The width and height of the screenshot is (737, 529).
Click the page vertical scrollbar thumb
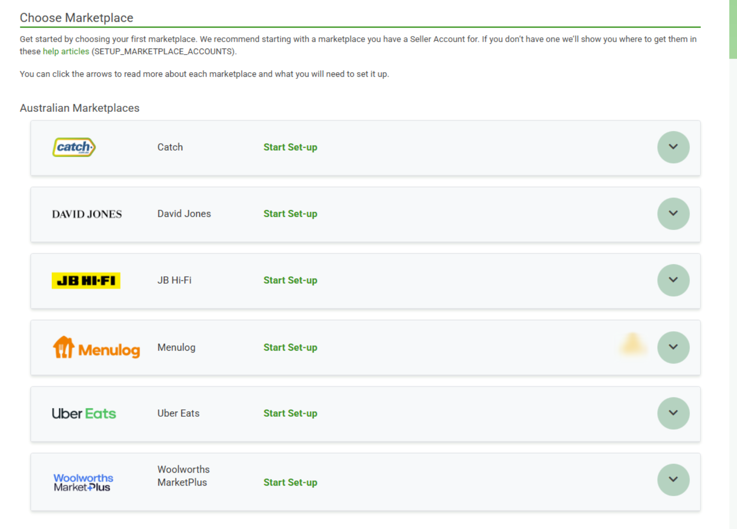tap(733, 29)
